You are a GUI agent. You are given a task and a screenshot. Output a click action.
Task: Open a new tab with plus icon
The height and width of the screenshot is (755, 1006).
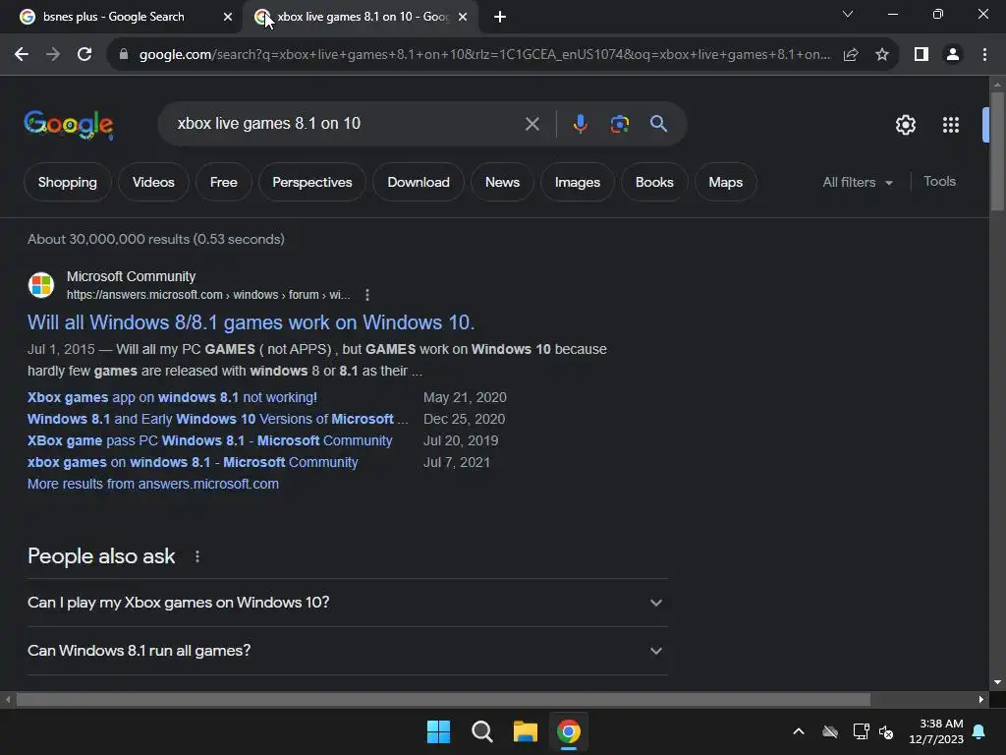pyautogui.click(x=500, y=17)
